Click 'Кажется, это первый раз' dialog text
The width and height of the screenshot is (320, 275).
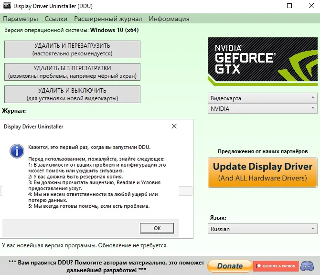point(89,147)
